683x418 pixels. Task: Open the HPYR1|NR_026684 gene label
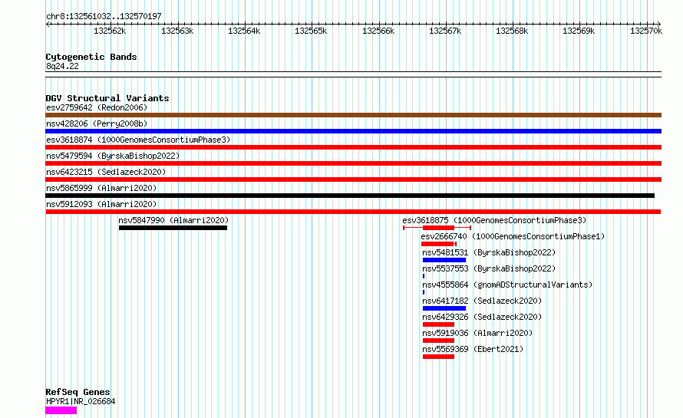[81, 401]
